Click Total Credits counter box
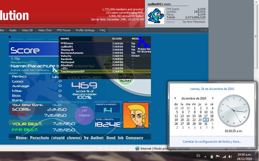The image size is (259, 161). (x=107, y=123)
